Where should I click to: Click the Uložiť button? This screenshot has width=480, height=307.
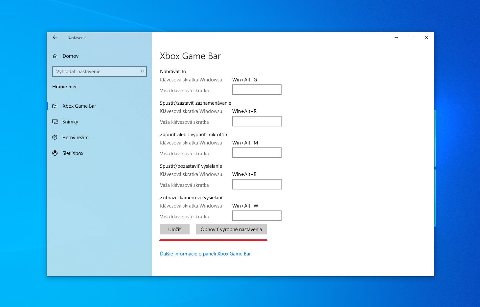[x=175, y=229]
